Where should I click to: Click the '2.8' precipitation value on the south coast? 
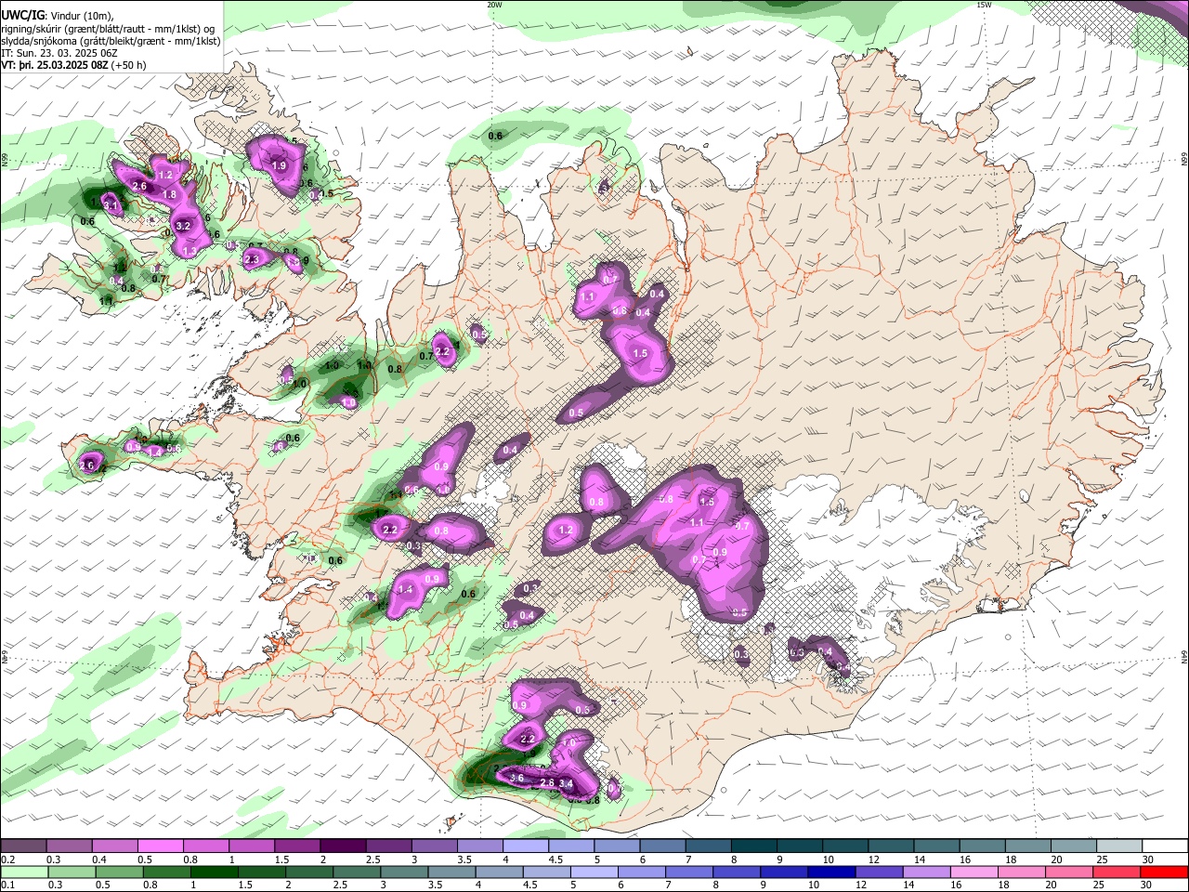[547, 783]
